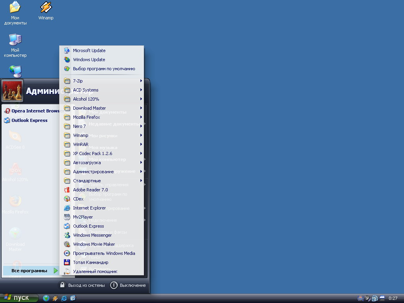Open Выбор программ по умолчанию
This screenshot has height=303, width=404.
click(x=101, y=69)
